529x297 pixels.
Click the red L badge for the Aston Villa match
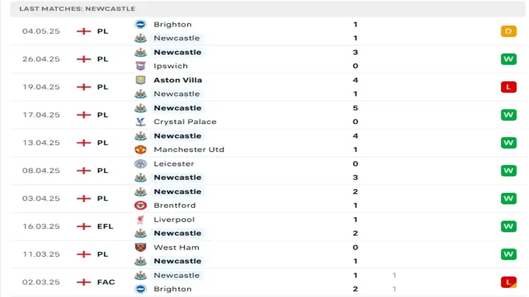(508, 87)
